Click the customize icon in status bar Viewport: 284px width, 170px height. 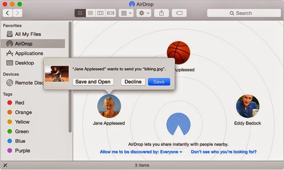coord(5,165)
